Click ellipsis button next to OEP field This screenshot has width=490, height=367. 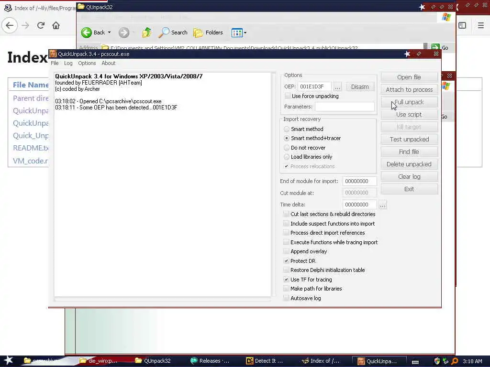(x=337, y=87)
